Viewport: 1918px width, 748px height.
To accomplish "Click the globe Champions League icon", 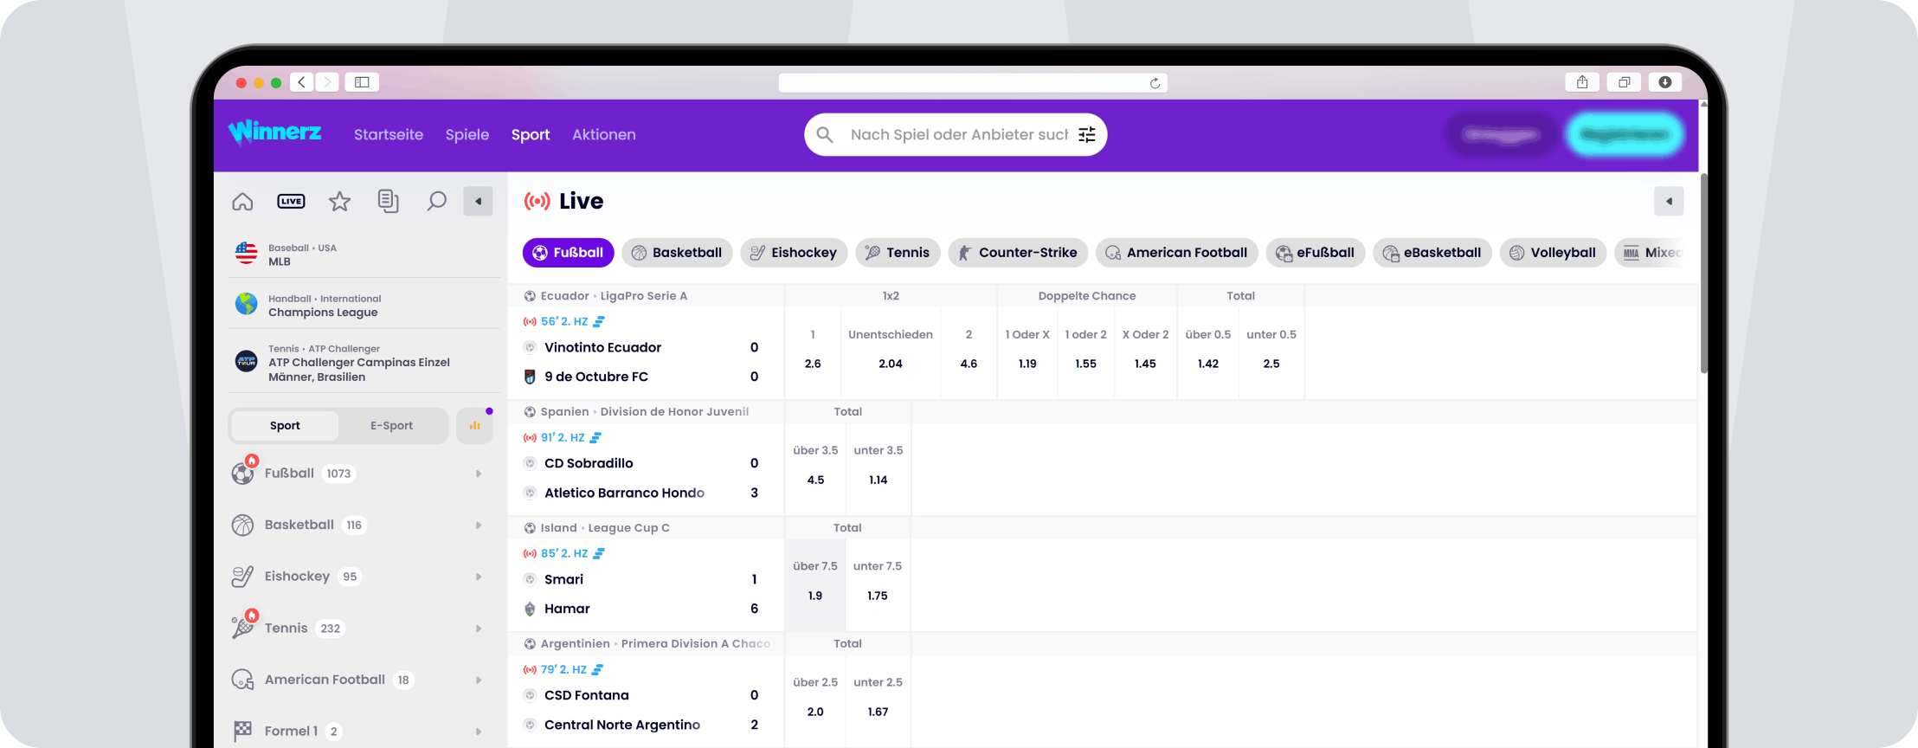I will pyautogui.click(x=247, y=304).
